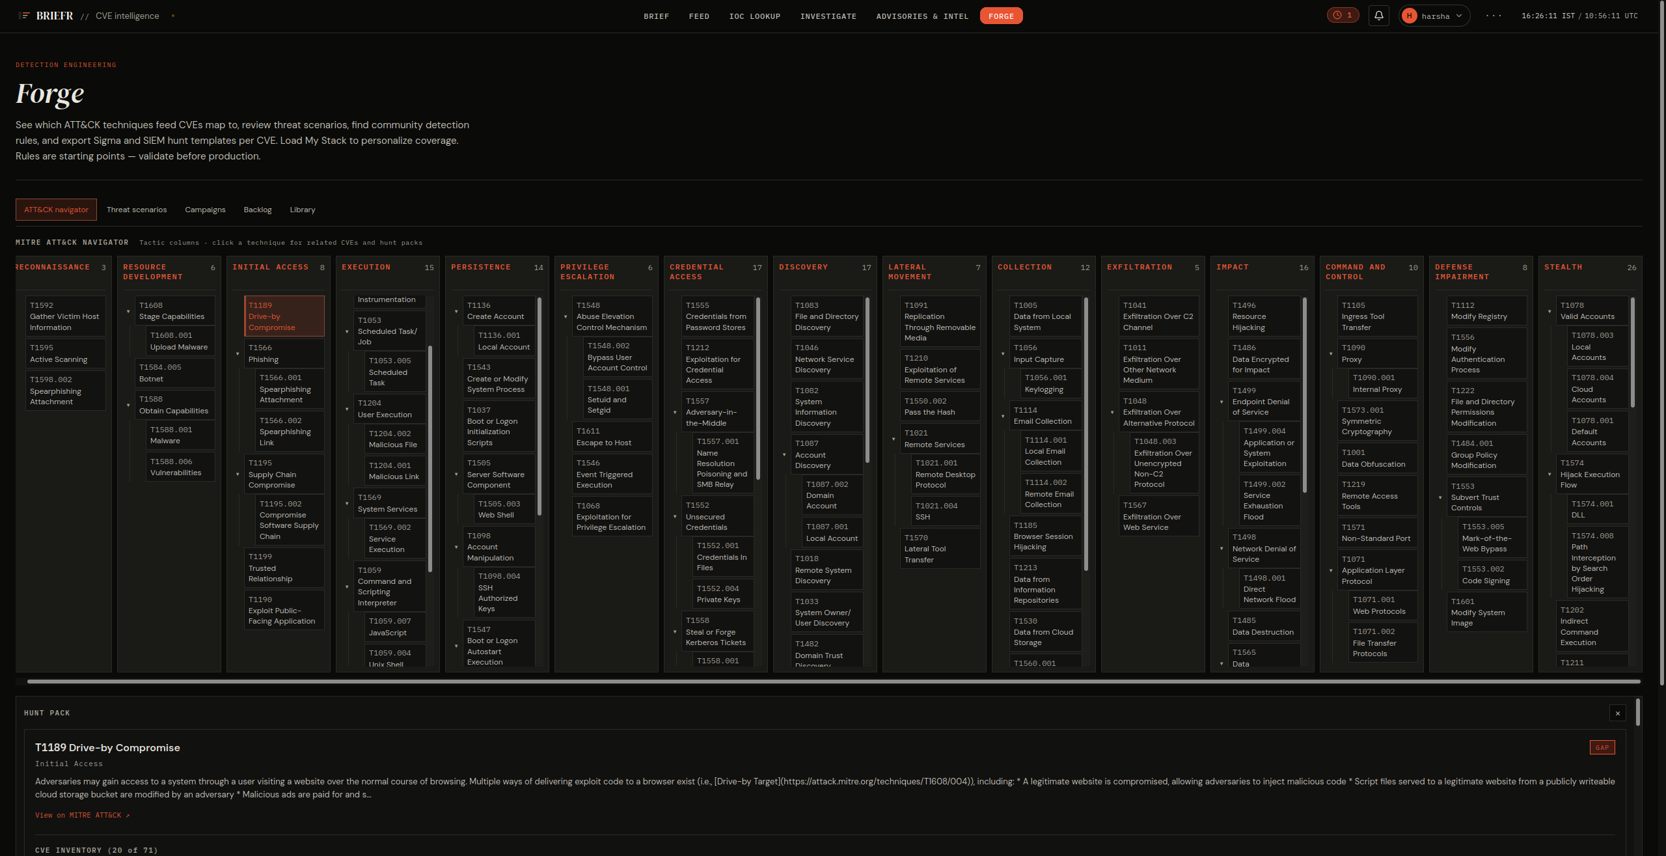Viewport: 1666px width, 856px height.
Task: Select T1190 Exploit Public-Facing Application
Action: click(x=284, y=611)
